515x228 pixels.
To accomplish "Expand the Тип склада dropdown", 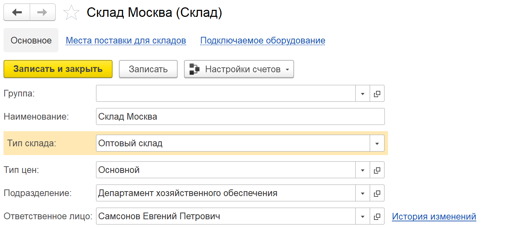I will point(377,143).
